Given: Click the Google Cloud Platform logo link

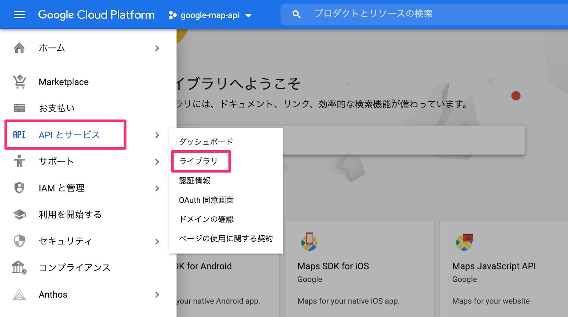Looking at the screenshot, I should coord(96,14).
